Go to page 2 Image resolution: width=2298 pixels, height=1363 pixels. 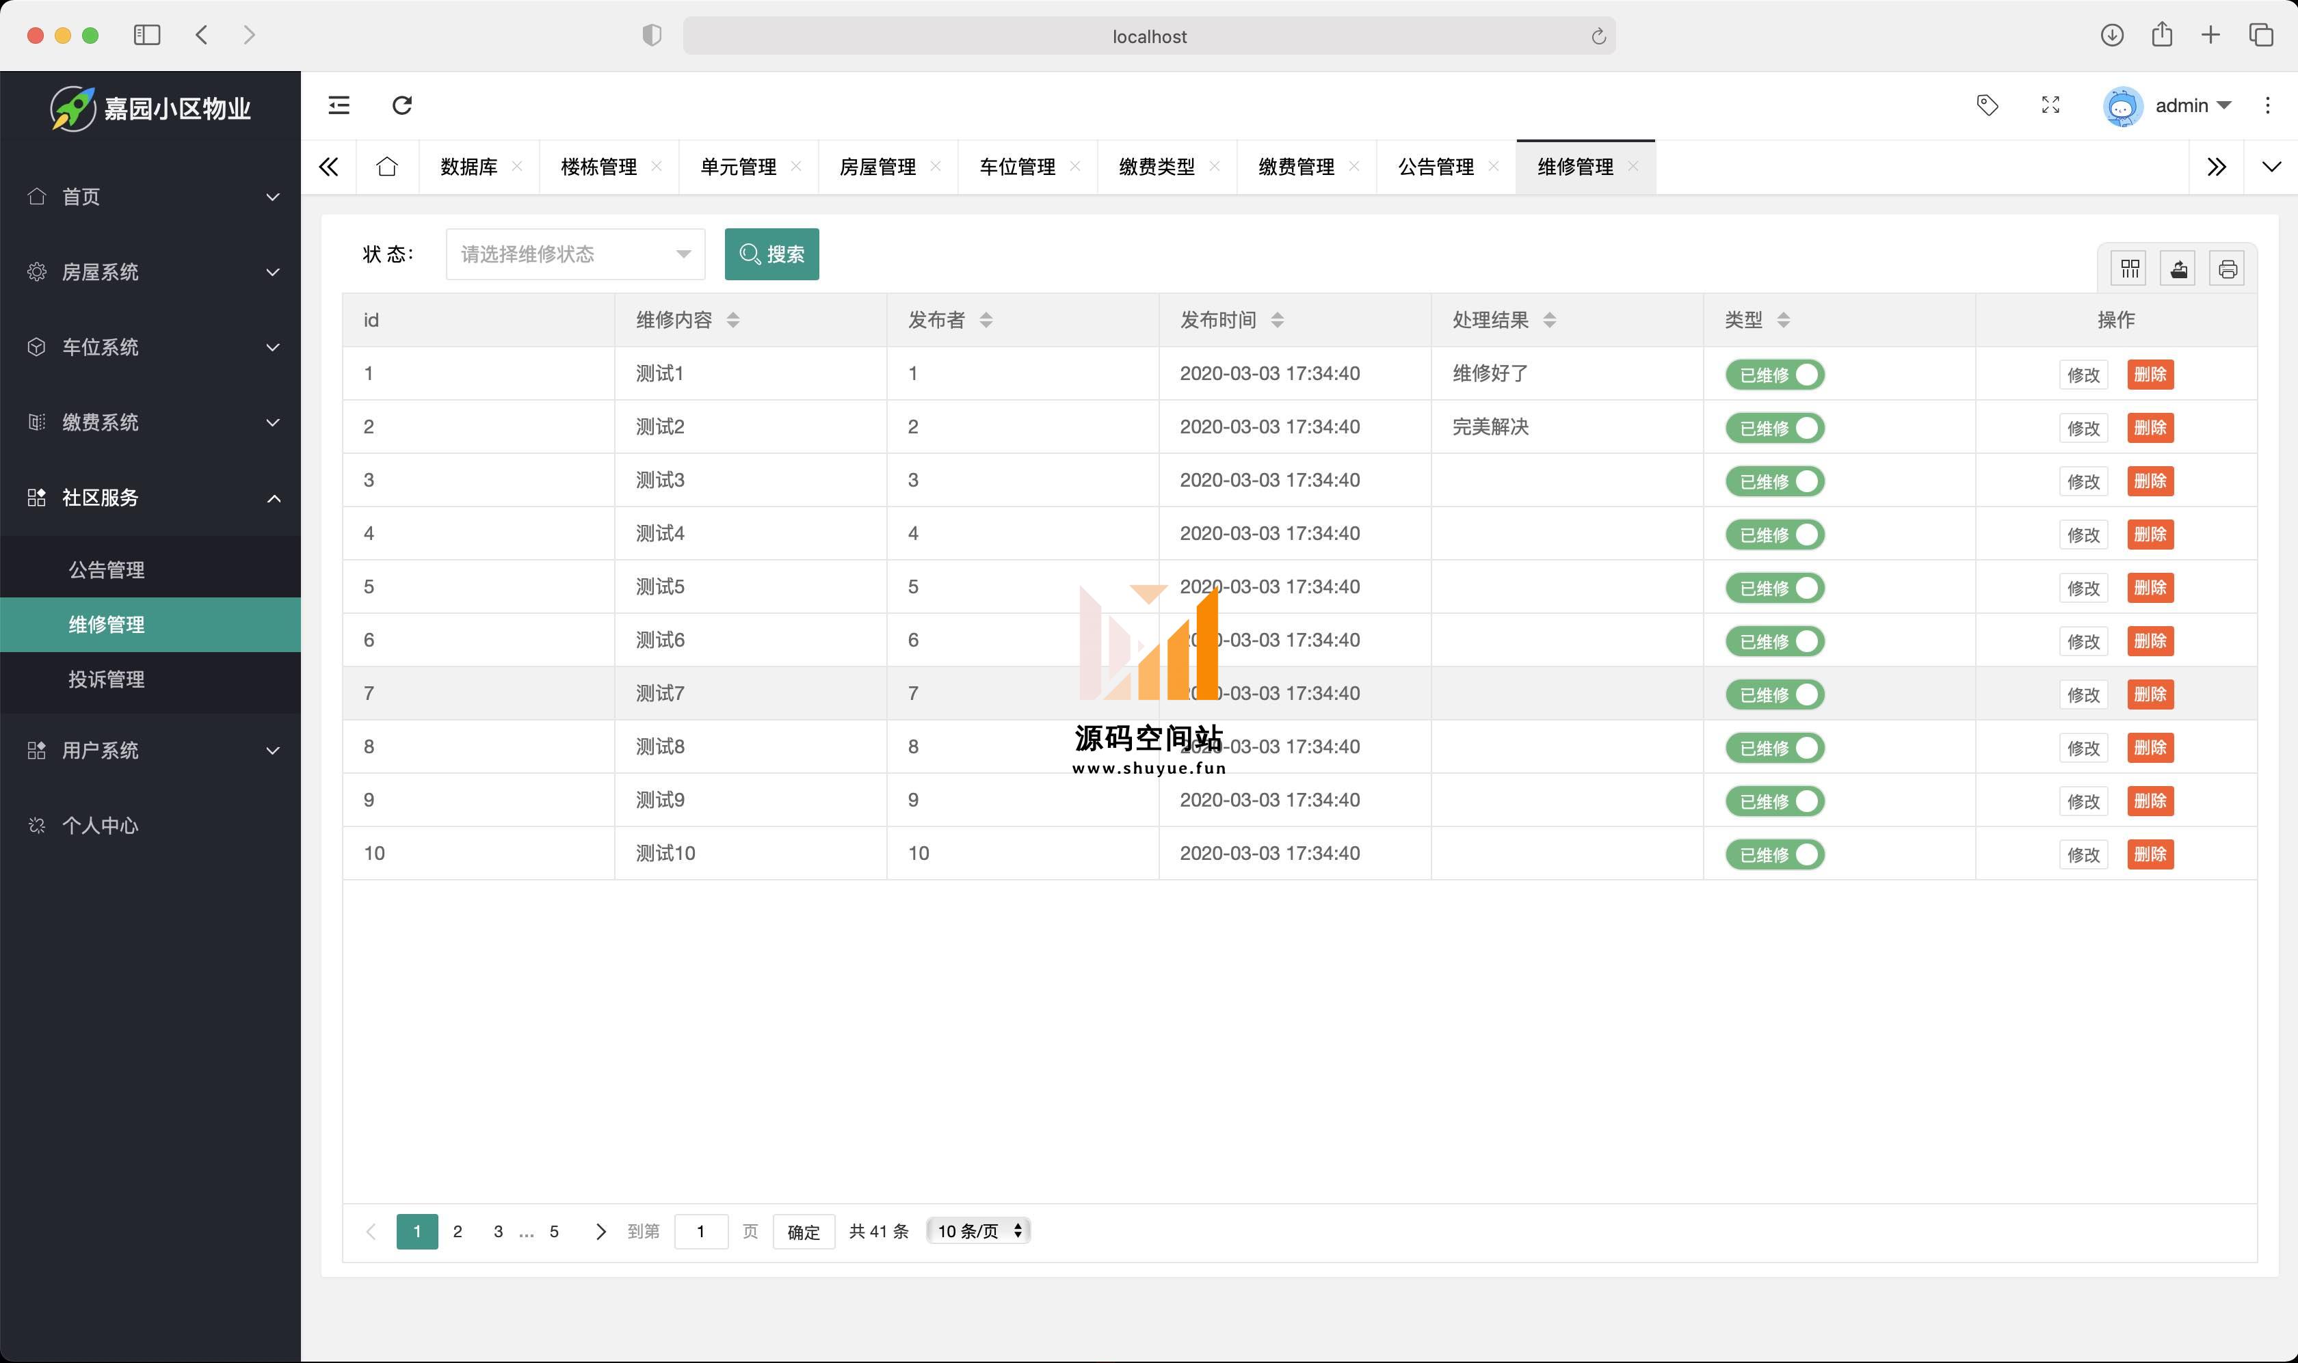(x=458, y=1232)
